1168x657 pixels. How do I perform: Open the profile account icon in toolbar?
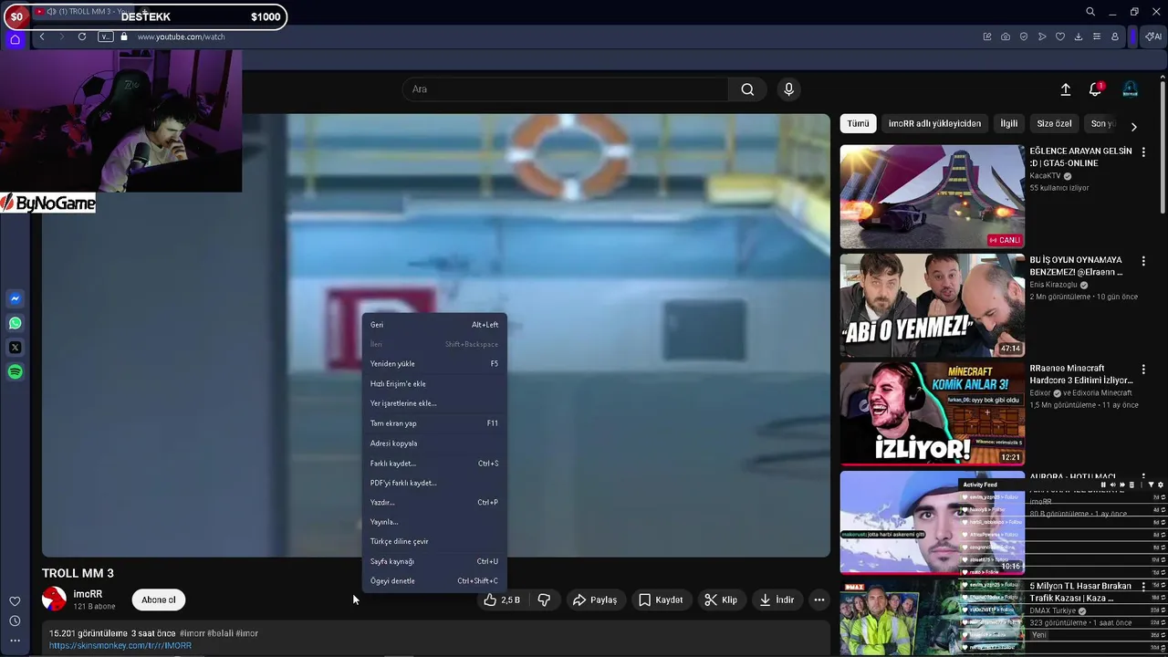click(1115, 36)
